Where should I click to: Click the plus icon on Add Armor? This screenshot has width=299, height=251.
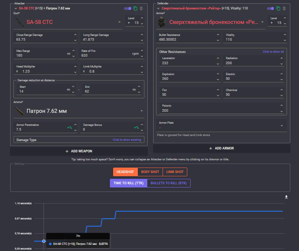coord(211,148)
